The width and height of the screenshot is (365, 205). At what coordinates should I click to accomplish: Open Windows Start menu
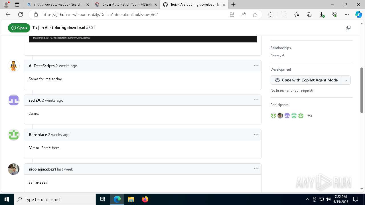coord(7,199)
